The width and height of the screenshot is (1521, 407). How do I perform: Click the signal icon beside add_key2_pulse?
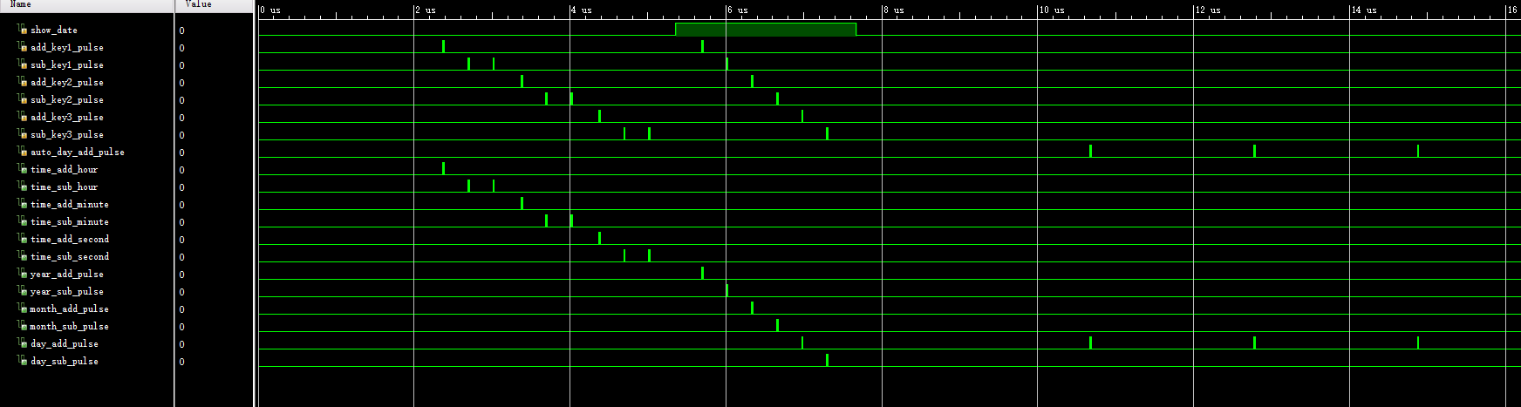22,82
